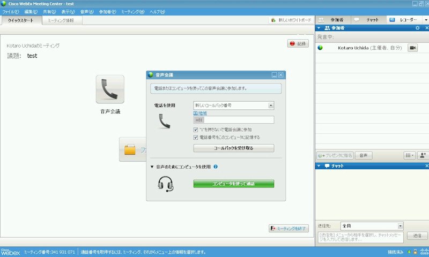Toggle the チャット panel button
Viewport: 429px width, 257px height.
pos(368,20)
